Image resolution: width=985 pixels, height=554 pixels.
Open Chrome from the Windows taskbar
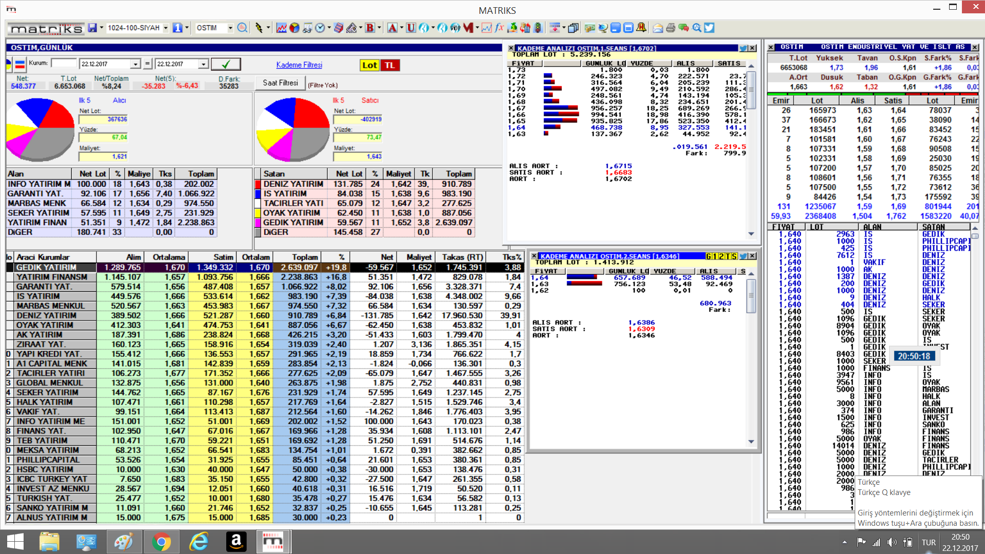click(x=161, y=542)
